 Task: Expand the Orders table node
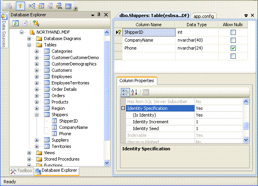(37, 96)
